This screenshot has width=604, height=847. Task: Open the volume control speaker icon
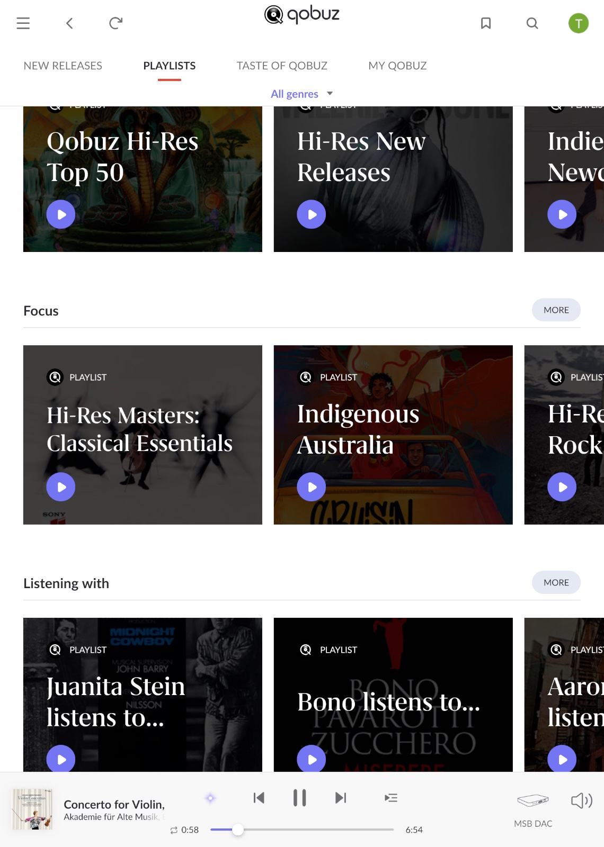(x=581, y=800)
